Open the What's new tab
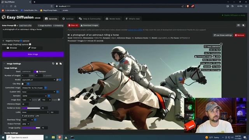This screenshot has width=249, height=140. pos(133,19)
